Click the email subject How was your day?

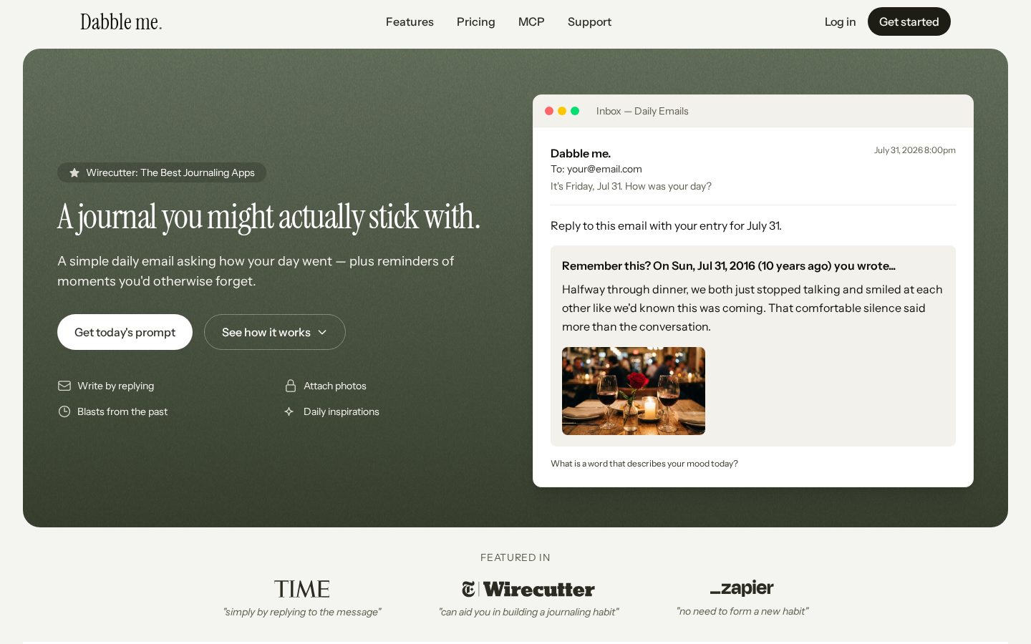631,186
